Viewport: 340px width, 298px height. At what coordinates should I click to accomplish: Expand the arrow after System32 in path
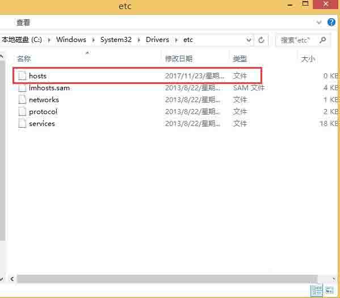138,40
